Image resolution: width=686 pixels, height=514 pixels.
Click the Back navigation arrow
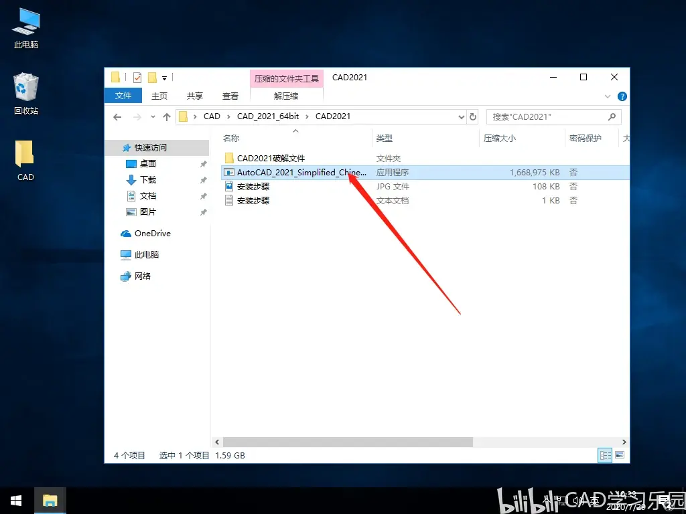click(x=117, y=116)
